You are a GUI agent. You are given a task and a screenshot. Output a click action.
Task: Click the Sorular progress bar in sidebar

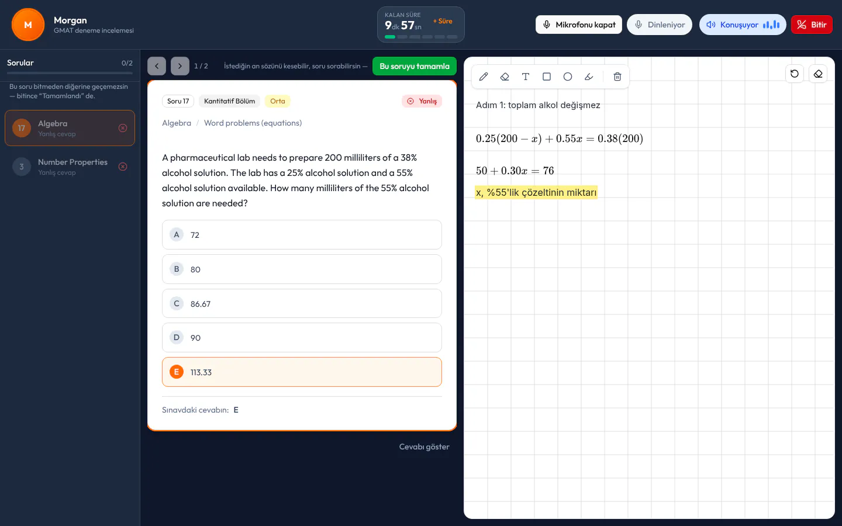(x=70, y=73)
